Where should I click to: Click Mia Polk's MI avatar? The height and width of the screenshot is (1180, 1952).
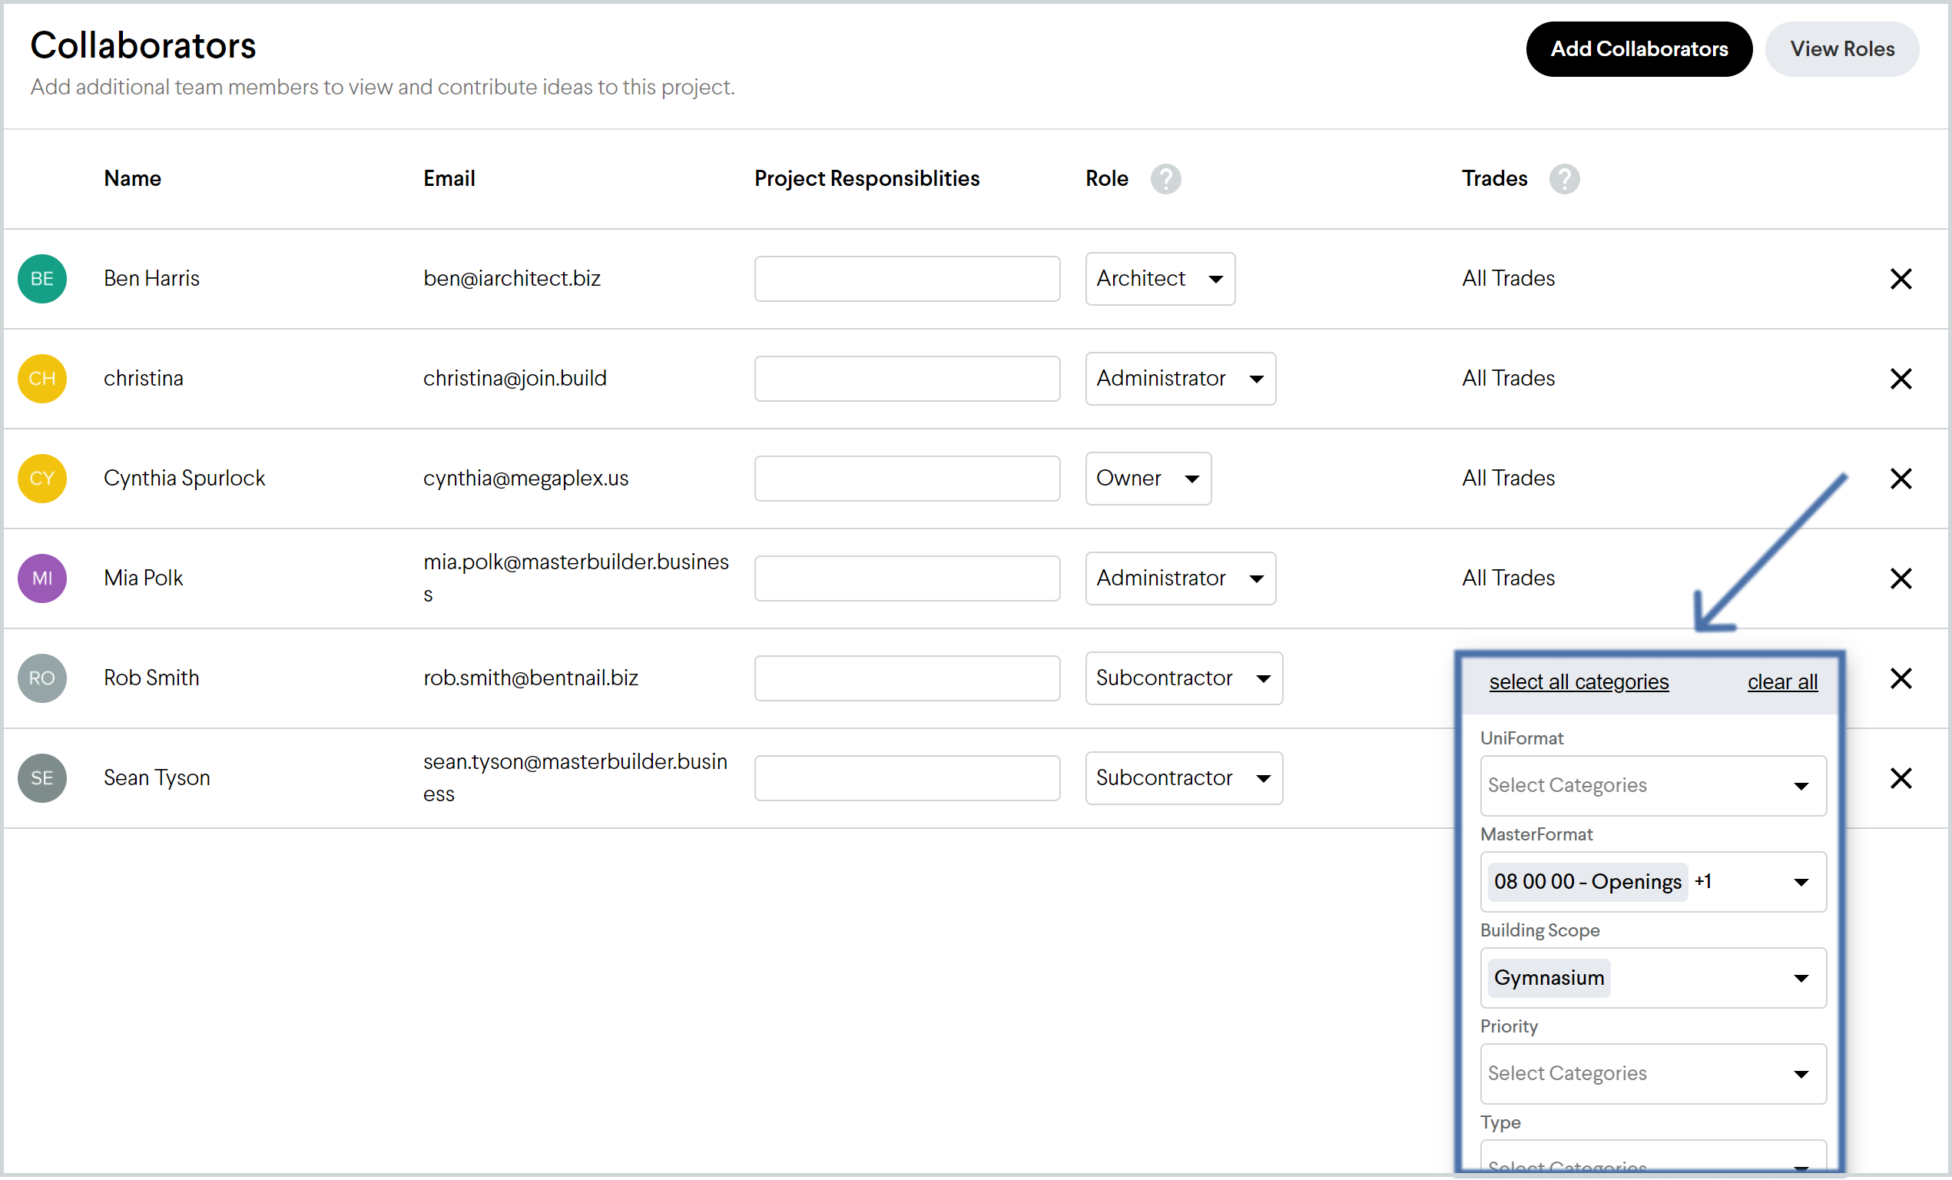(42, 578)
